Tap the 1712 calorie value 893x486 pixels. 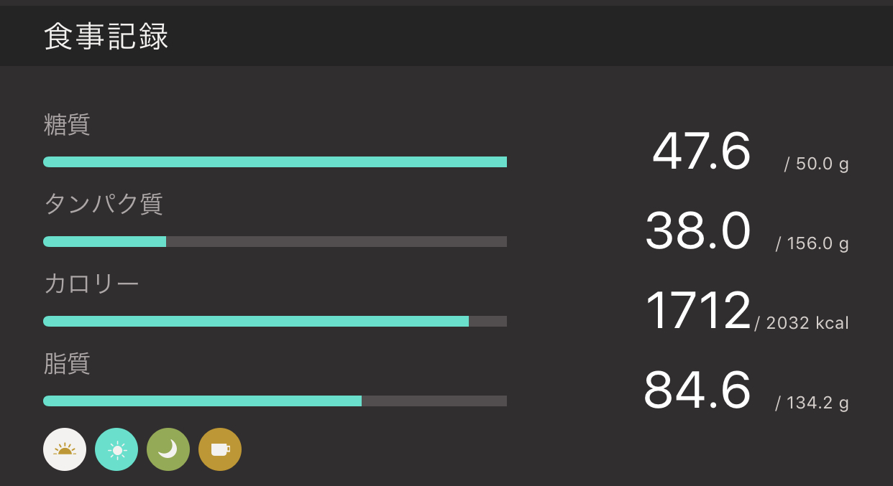(697, 311)
